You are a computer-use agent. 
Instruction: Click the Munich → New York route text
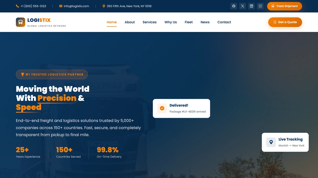(x=291, y=145)
